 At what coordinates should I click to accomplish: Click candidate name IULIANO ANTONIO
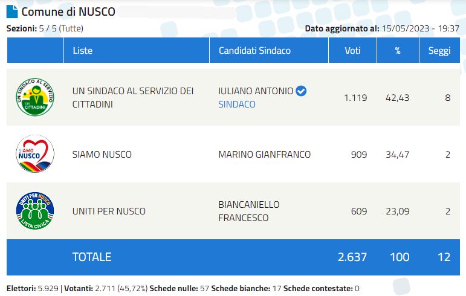tap(256, 91)
